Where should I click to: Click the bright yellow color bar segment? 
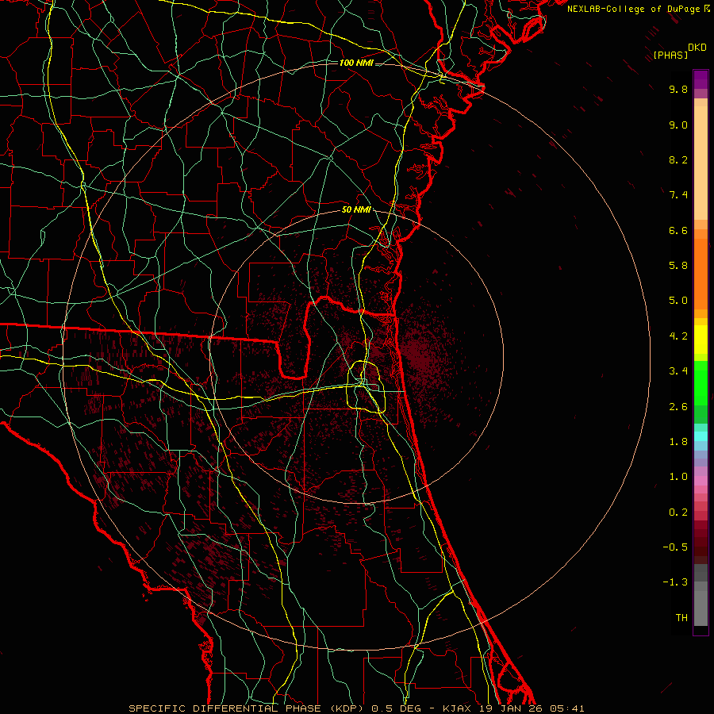(701, 340)
